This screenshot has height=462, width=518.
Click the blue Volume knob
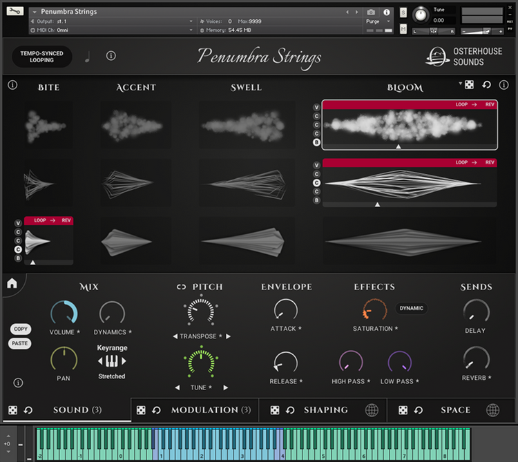coord(64,313)
